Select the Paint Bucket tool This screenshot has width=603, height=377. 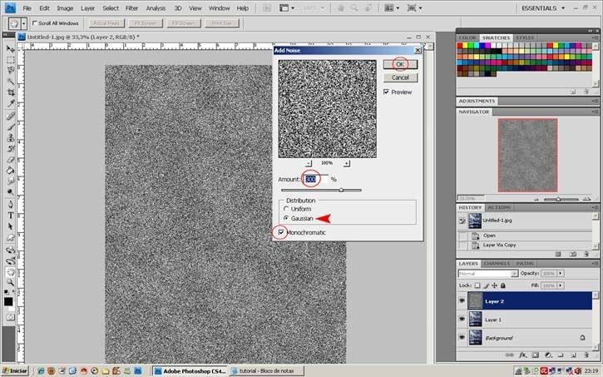10,170
